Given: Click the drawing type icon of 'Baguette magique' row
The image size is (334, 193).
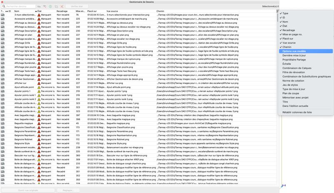Looking at the screenshot, I should pyautogui.click(x=2, y=123).
